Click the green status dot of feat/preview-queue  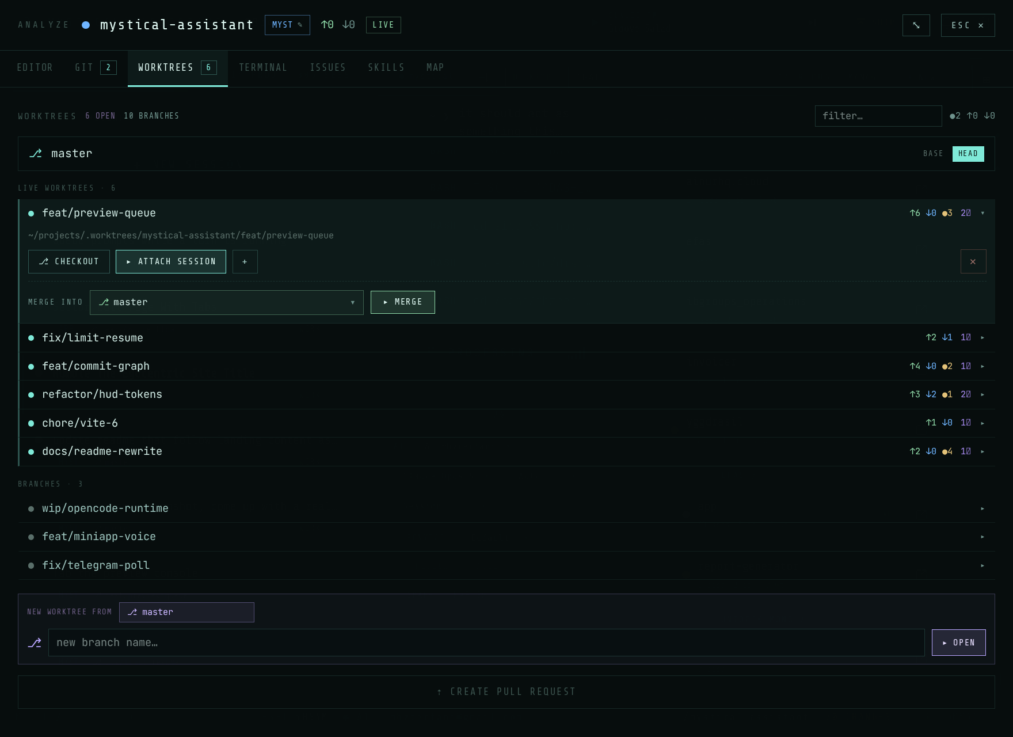pos(31,214)
